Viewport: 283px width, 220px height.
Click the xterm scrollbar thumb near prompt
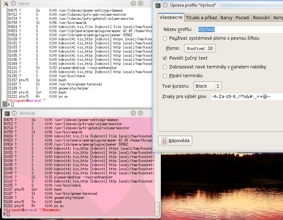(x=4, y=104)
